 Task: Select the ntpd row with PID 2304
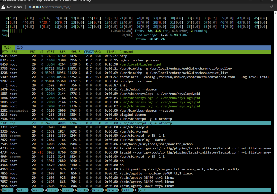coord(135,119)
